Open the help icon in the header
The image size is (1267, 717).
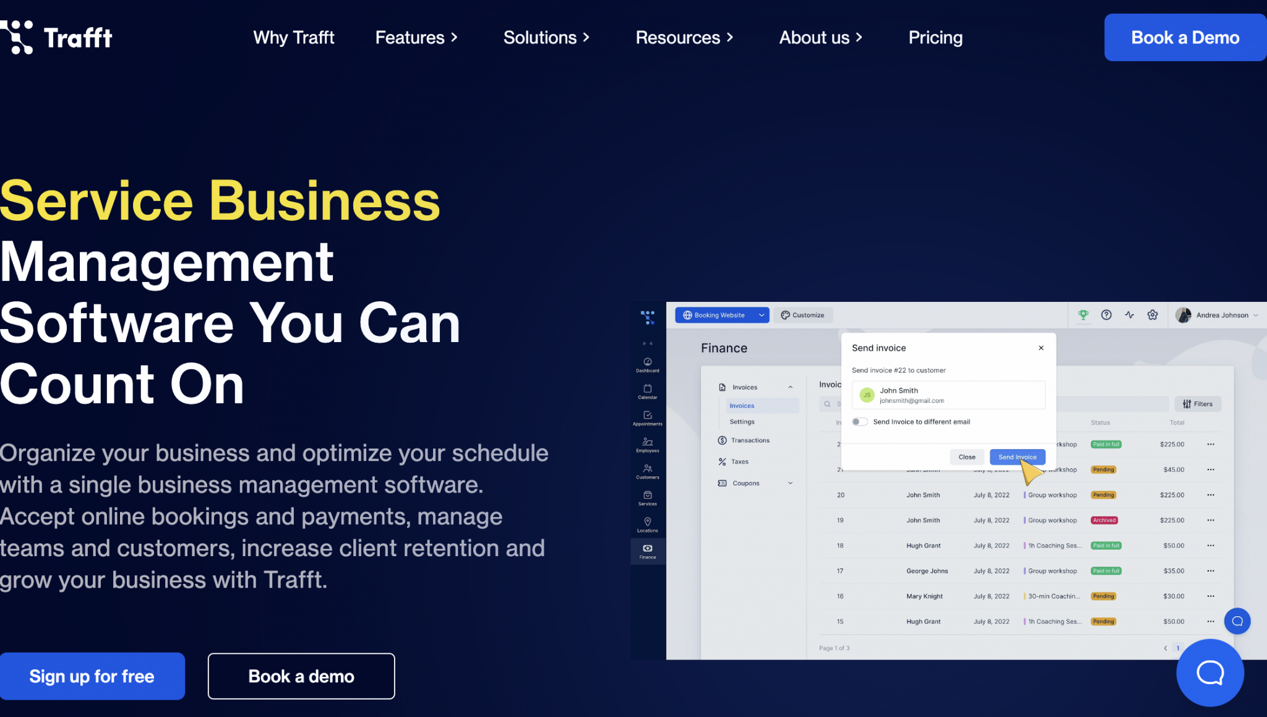1106,315
